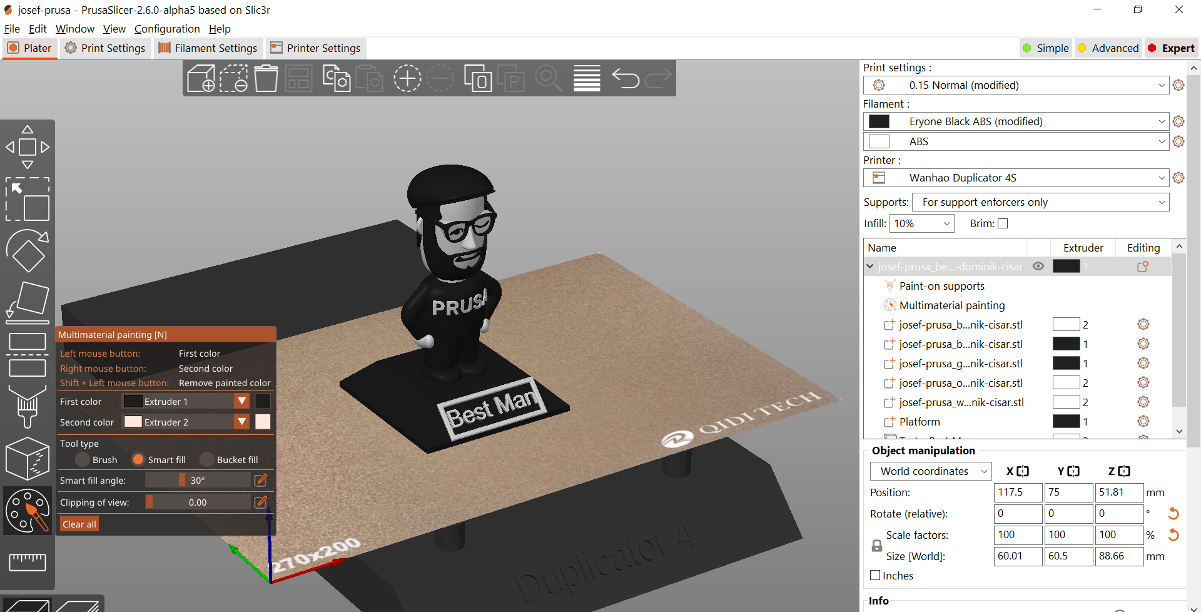Click the editing icon for the main object
Viewport: 1201px width, 612px height.
[x=1143, y=267]
